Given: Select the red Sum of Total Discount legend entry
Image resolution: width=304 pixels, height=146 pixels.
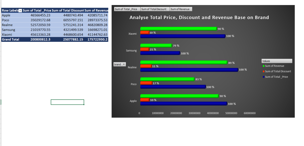Looking at the screenshot, I should coord(278,71).
